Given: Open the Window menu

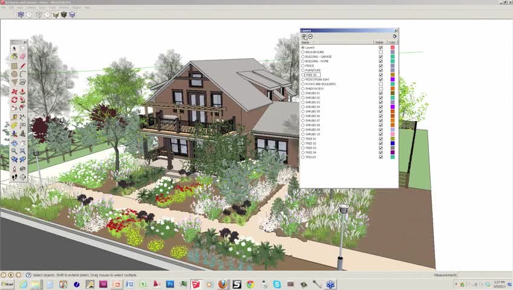Looking at the screenshot, I should 64,7.
